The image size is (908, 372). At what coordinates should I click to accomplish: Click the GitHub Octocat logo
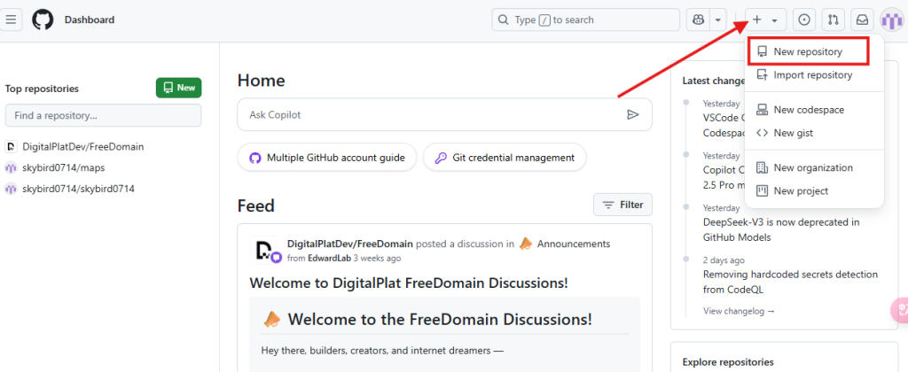point(43,19)
